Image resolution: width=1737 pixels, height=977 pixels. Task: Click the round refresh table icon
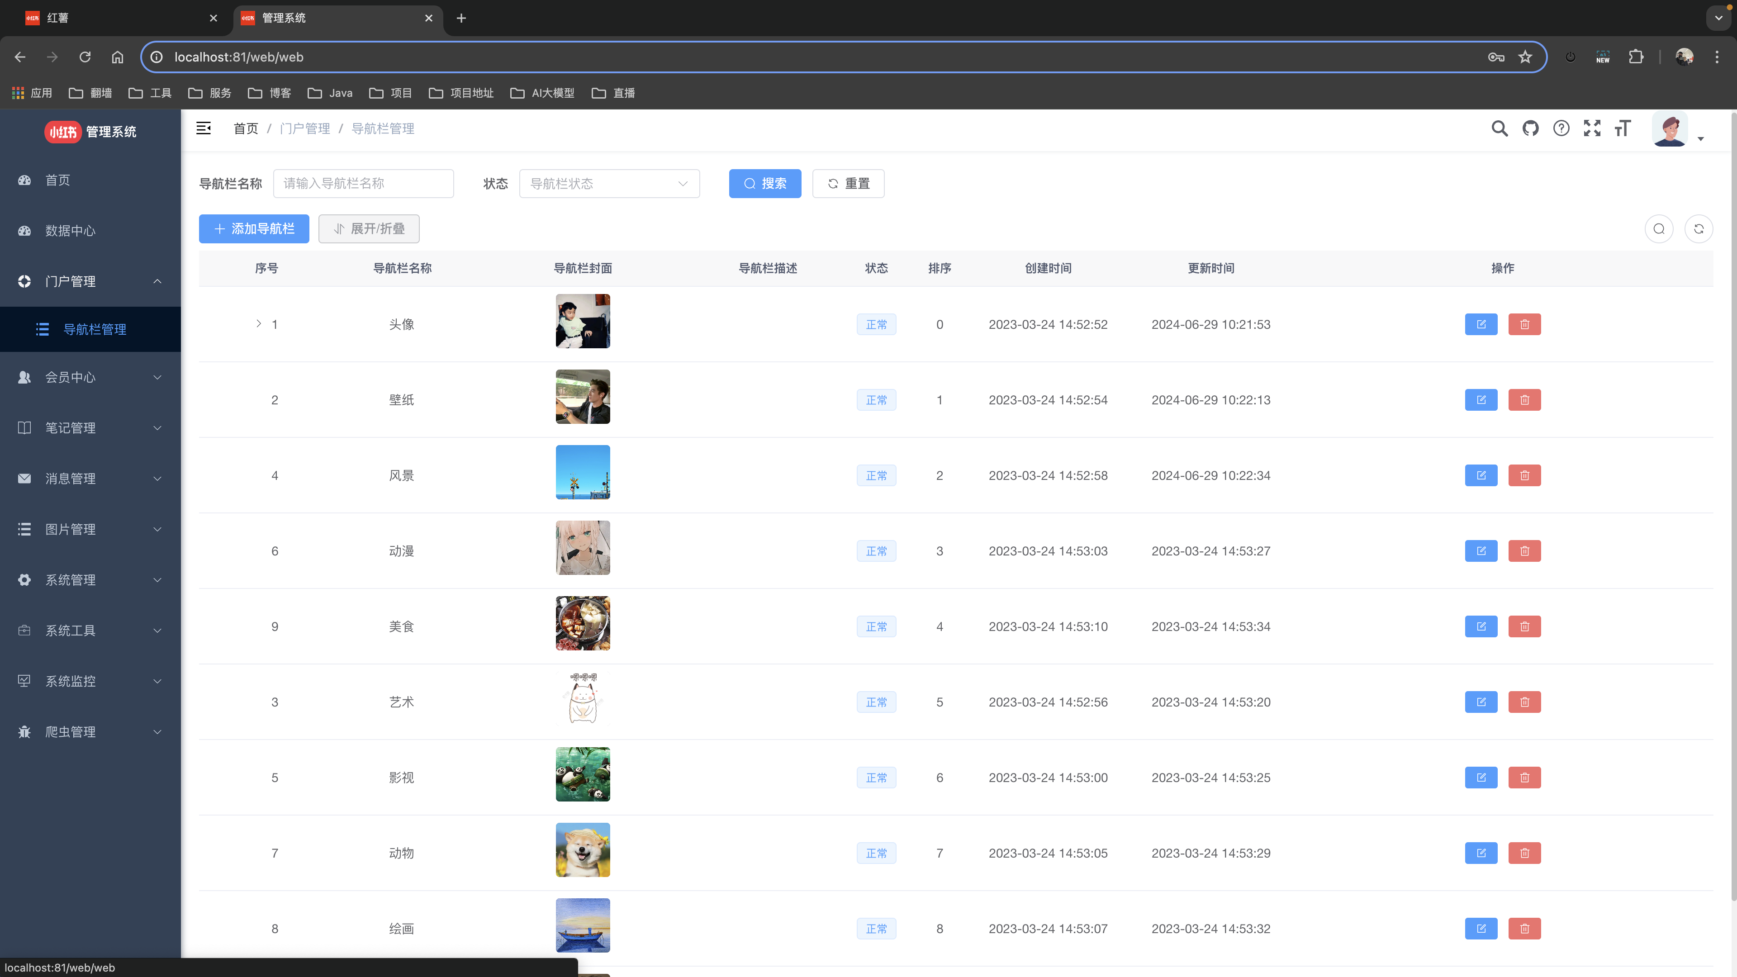(x=1699, y=229)
